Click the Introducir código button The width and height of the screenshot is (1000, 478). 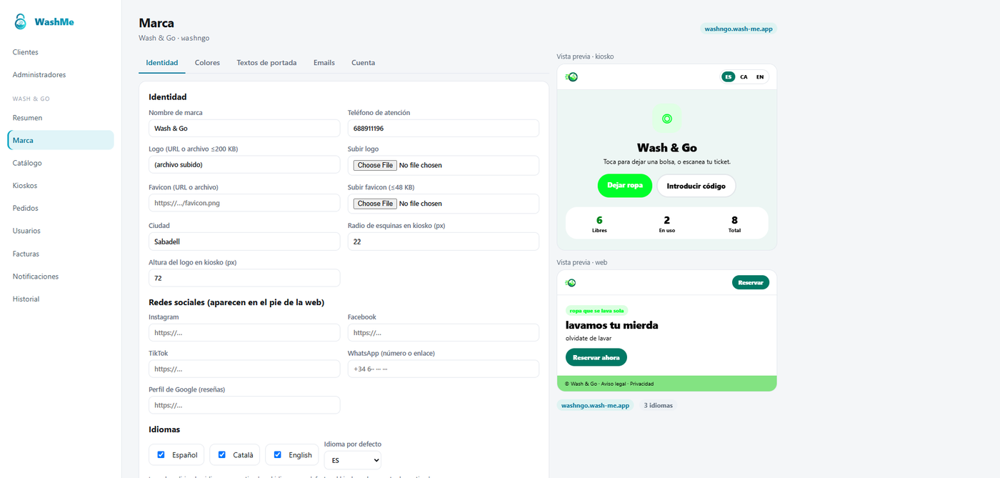tap(696, 186)
